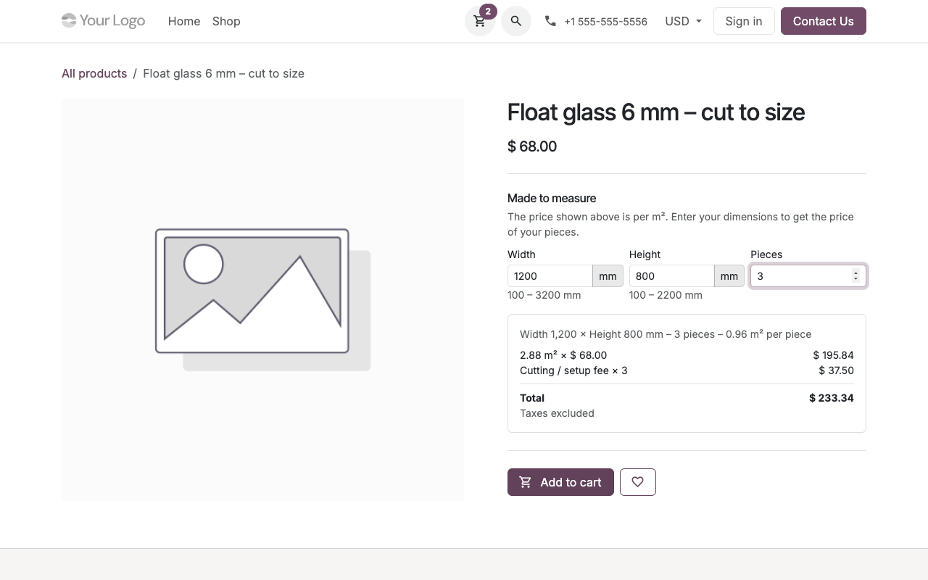Click the Contact Us button
This screenshot has height=580, width=928.
tap(824, 21)
